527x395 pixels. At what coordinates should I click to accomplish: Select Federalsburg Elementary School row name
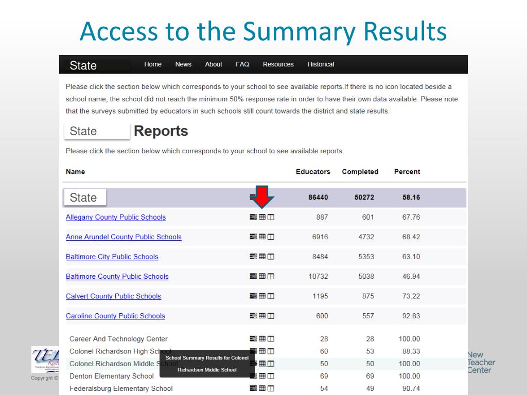click(121, 389)
